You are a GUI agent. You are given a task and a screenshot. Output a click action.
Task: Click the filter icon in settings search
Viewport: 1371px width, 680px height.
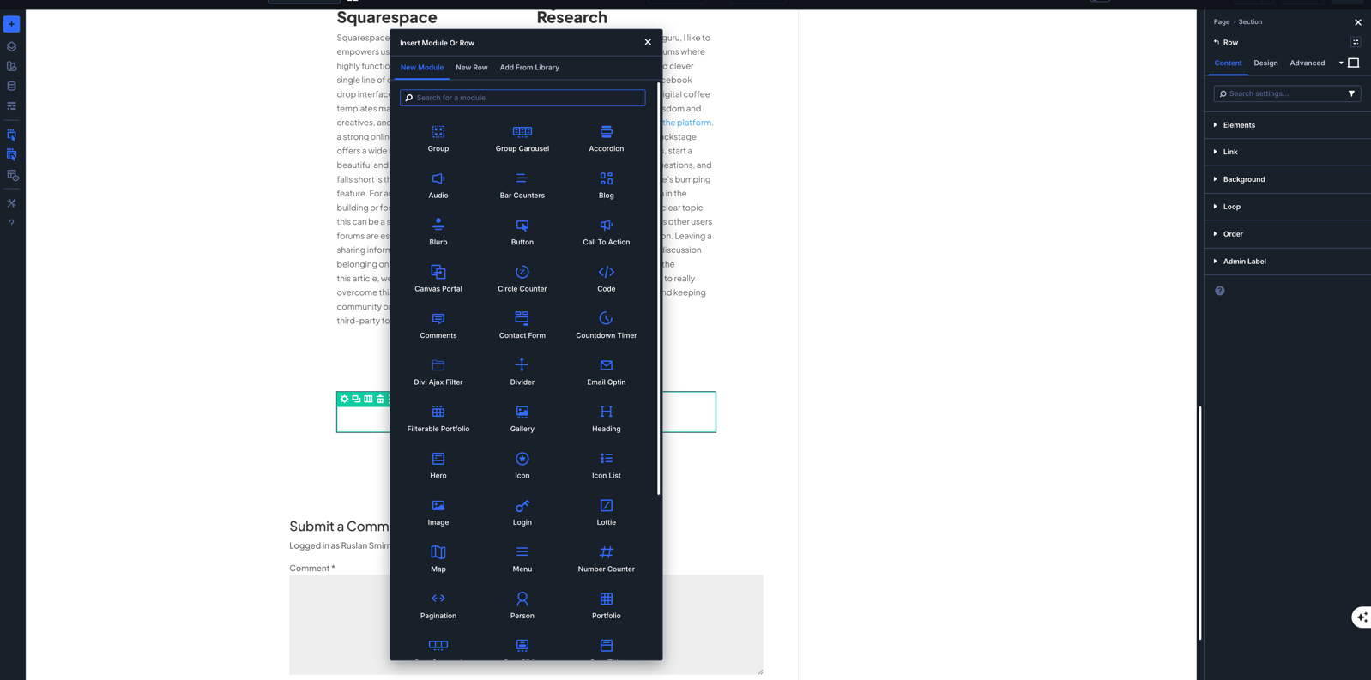pyautogui.click(x=1351, y=93)
